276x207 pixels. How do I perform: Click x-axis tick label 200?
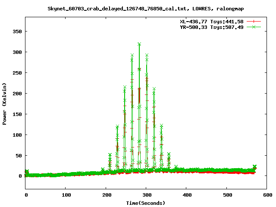[x=107, y=195]
